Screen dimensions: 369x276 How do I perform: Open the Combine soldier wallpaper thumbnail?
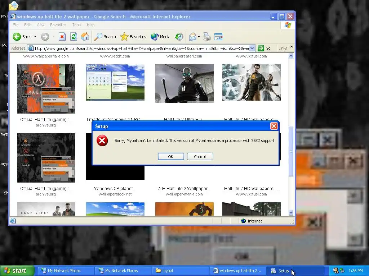click(x=184, y=83)
